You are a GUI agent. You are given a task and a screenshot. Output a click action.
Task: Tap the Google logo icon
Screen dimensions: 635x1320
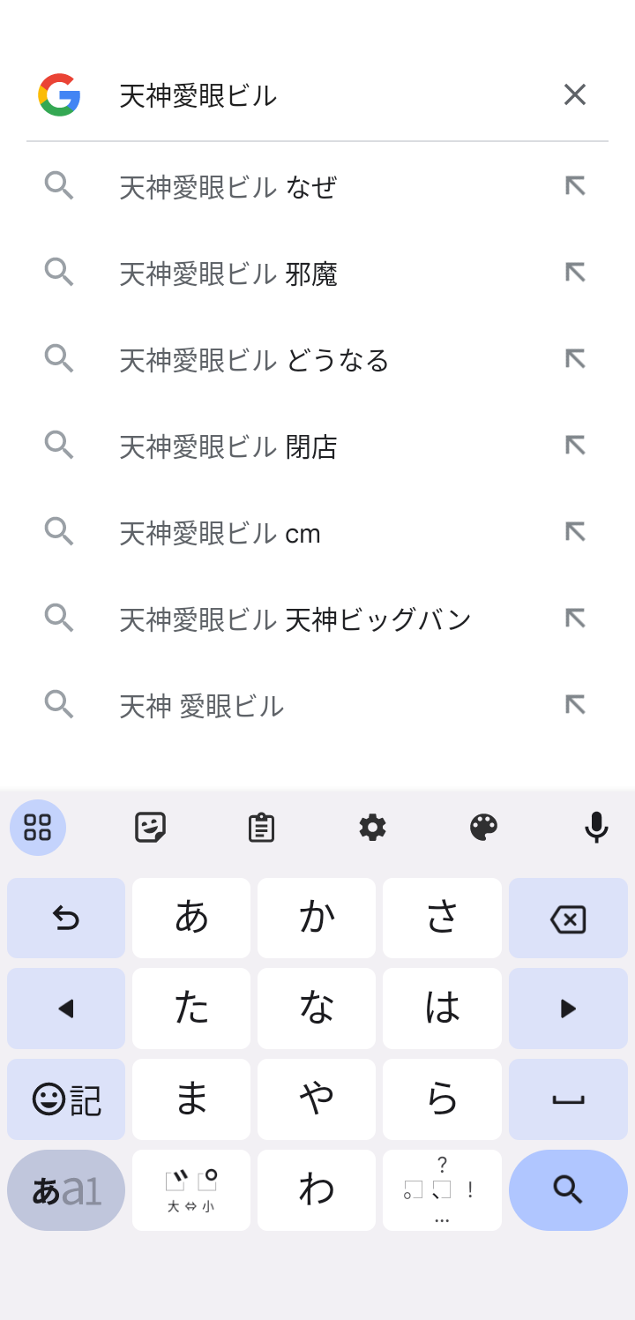59,94
